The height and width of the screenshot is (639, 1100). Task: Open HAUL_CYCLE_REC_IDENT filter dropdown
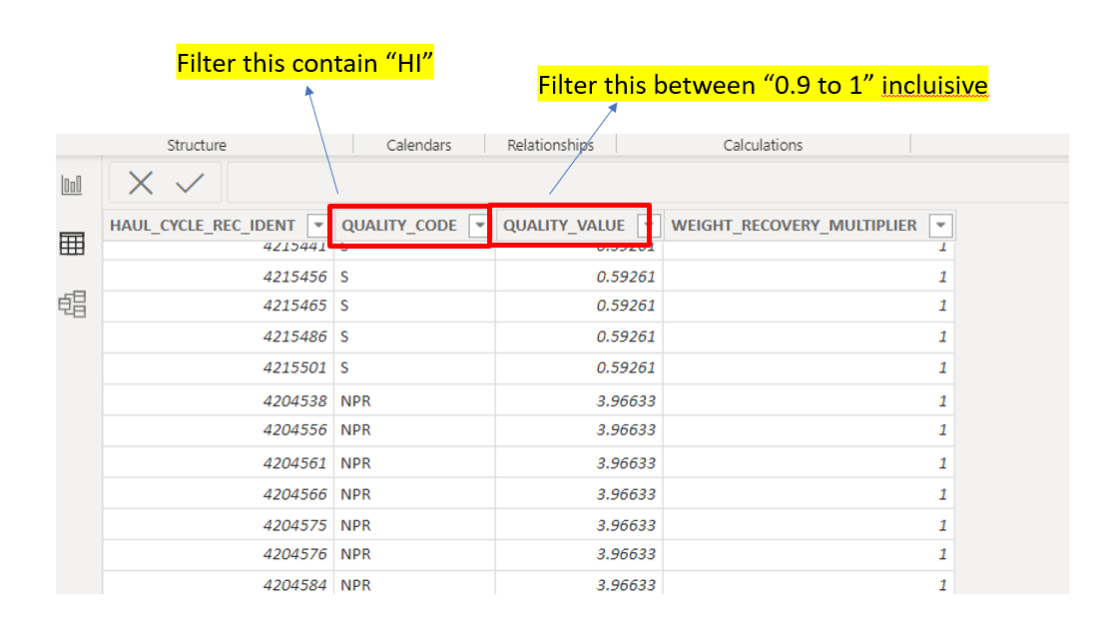click(x=317, y=226)
